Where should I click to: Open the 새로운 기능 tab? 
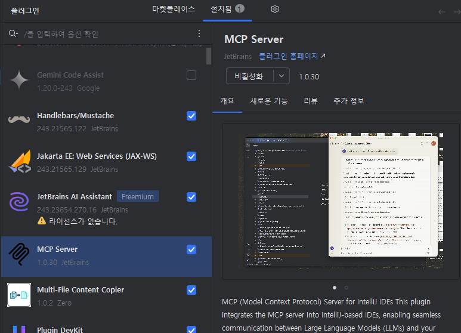coord(269,101)
